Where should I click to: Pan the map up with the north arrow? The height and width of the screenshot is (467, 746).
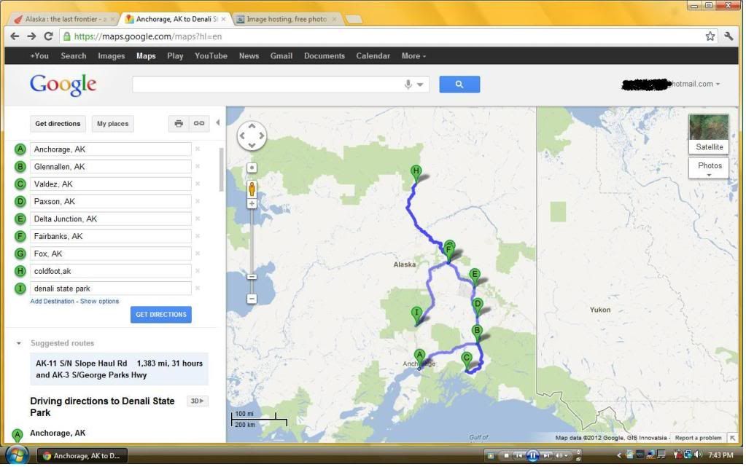tap(252, 127)
